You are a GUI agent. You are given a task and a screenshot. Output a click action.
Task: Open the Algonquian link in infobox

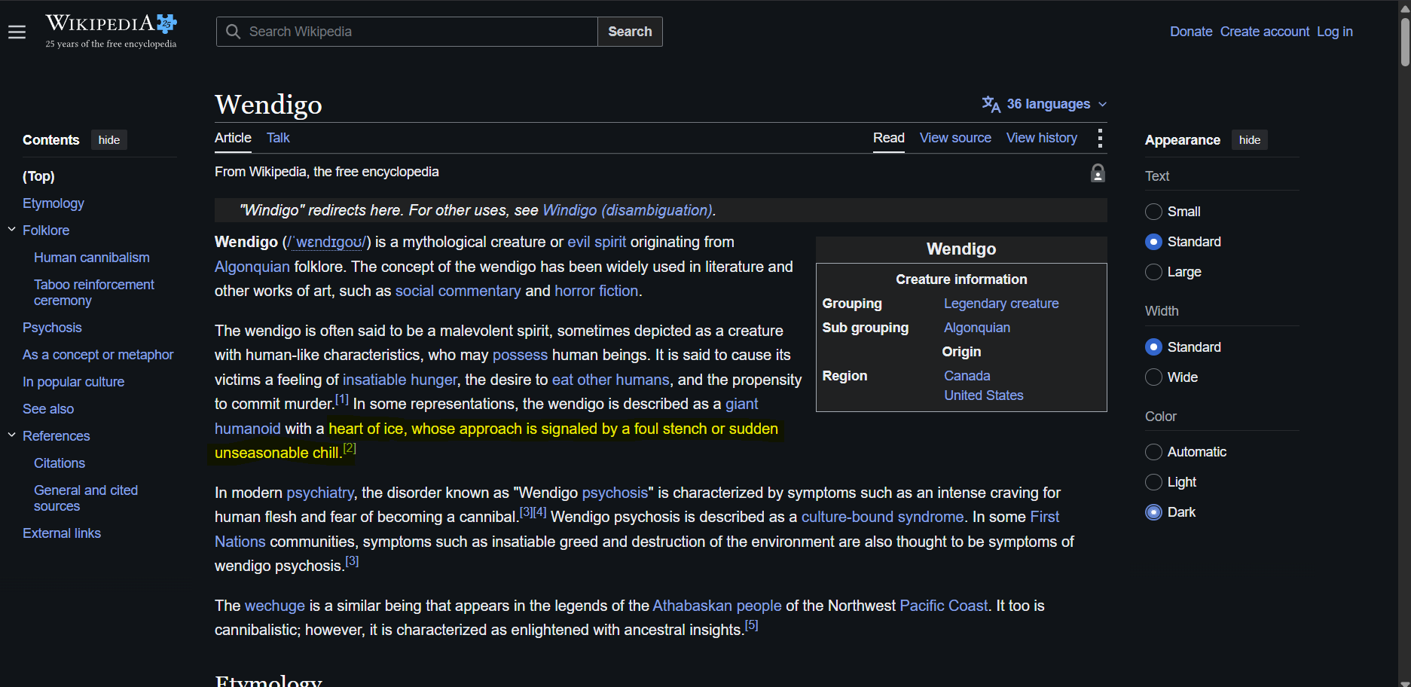pos(977,328)
